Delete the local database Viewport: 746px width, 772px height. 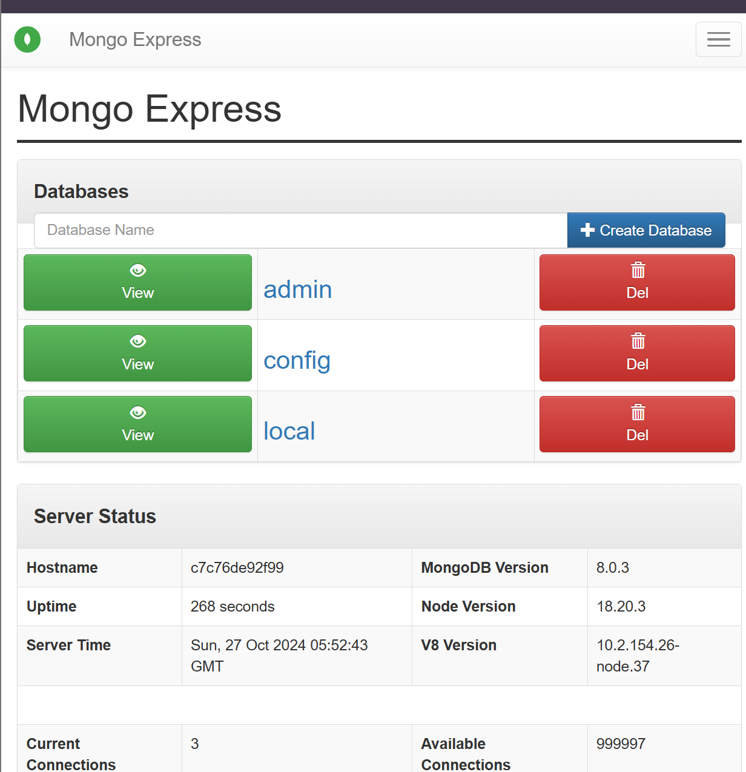637,424
